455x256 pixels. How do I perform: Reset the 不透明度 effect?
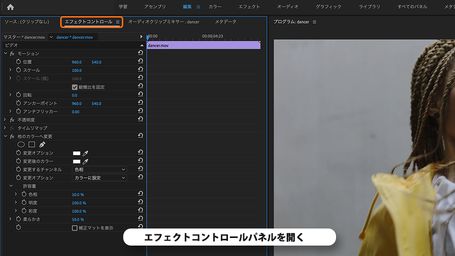click(140, 119)
